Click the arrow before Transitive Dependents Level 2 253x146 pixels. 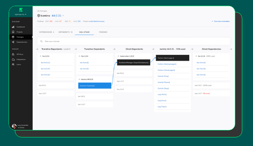click(37, 49)
